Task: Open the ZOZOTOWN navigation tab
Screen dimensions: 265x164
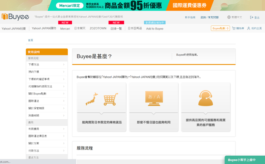Action: 98,28
